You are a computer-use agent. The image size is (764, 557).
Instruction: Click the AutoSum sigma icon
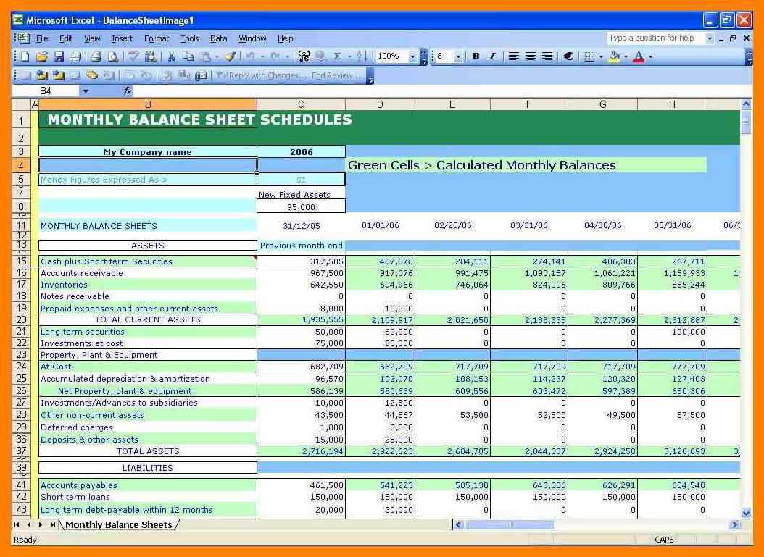pyautogui.click(x=337, y=56)
